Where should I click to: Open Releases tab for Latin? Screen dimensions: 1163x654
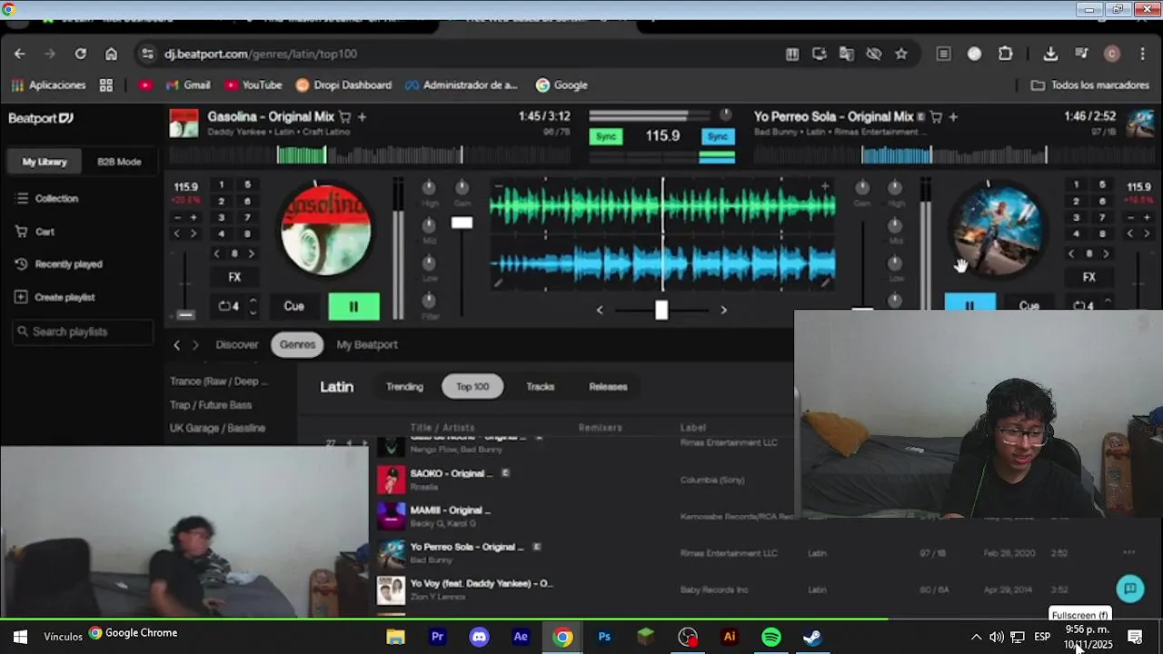pyautogui.click(x=608, y=387)
